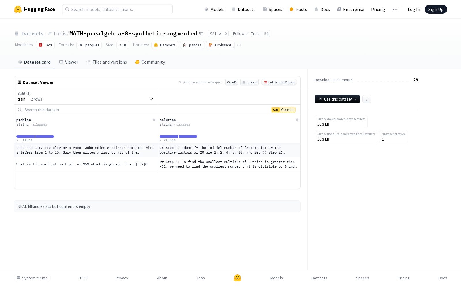The height and width of the screenshot is (288, 461).
Task: Open the Jobs footer link
Action: click(x=201, y=278)
